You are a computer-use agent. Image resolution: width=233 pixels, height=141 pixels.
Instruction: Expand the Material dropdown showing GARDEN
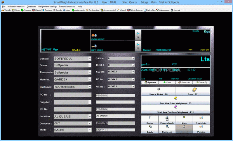90,79
